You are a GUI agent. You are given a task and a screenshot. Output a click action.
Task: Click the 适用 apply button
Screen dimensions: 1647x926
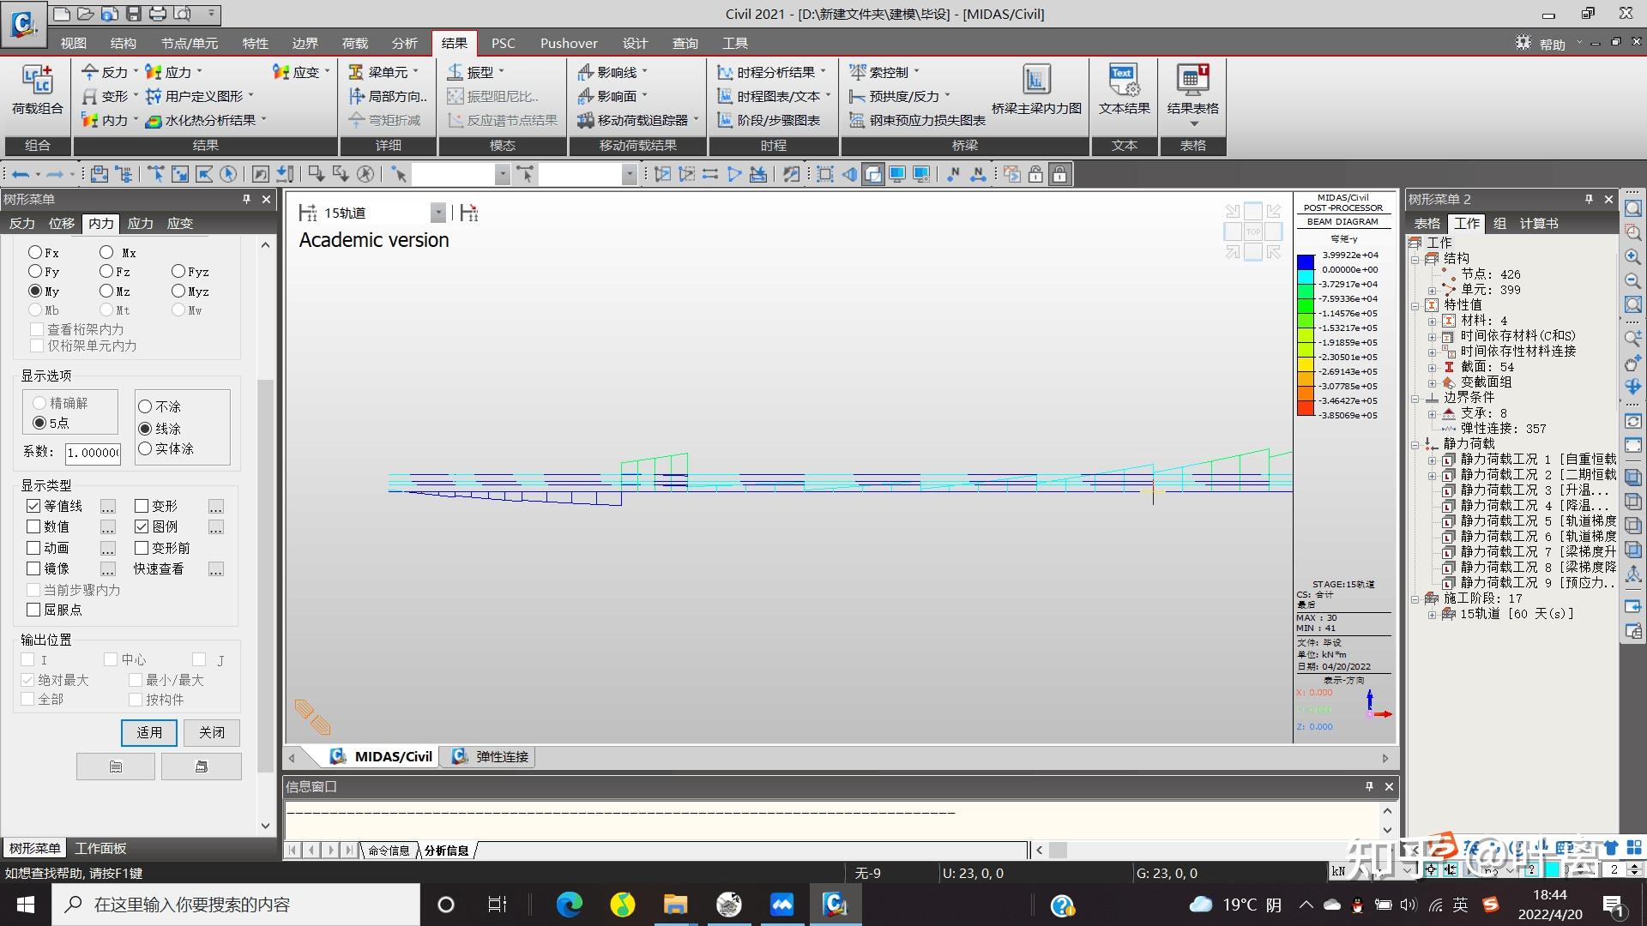tap(148, 732)
